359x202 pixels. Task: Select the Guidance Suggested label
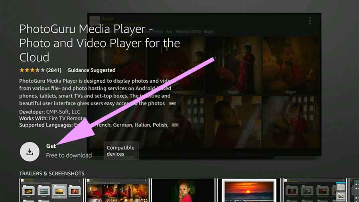pos(91,70)
